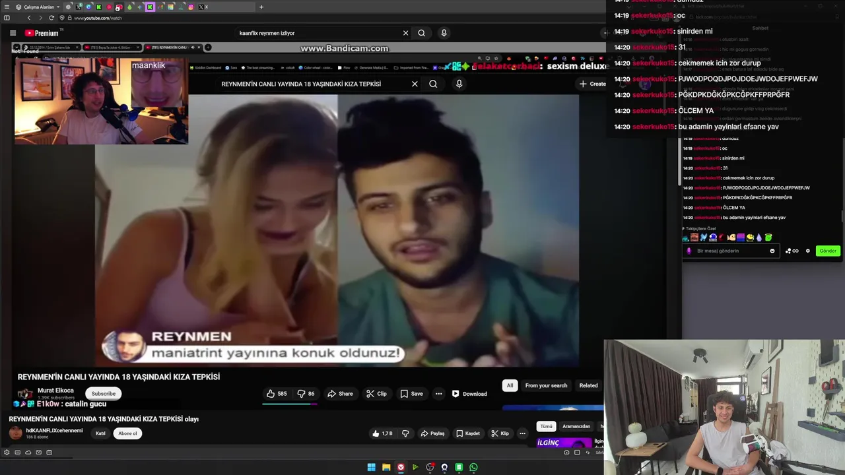845x475 pixels.
Task: Select the 'From your search' chip
Action: tap(546, 385)
